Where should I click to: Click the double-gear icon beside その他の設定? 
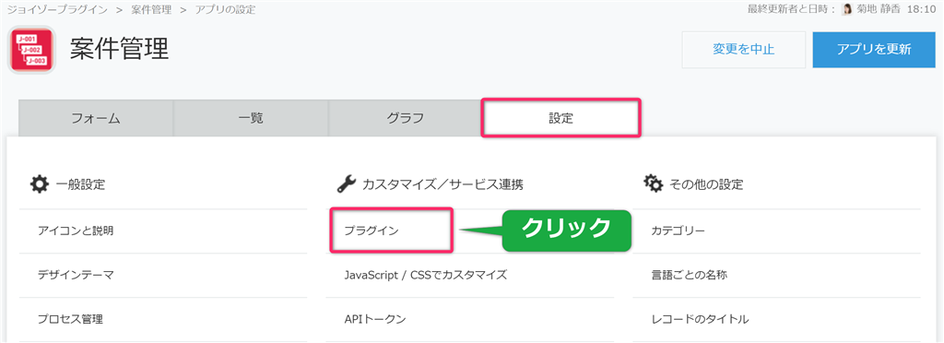[x=654, y=183]
